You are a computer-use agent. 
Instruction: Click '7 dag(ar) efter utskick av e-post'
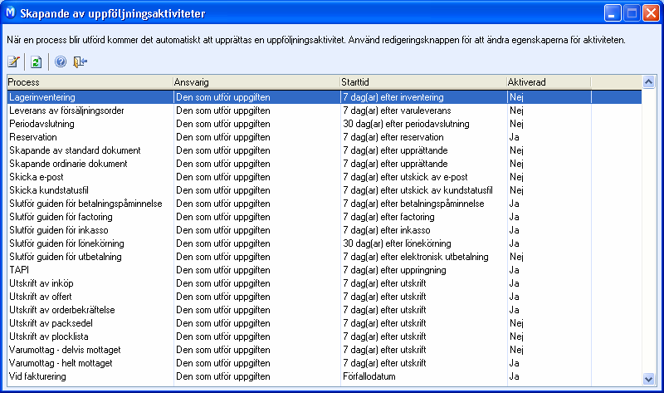405,177
